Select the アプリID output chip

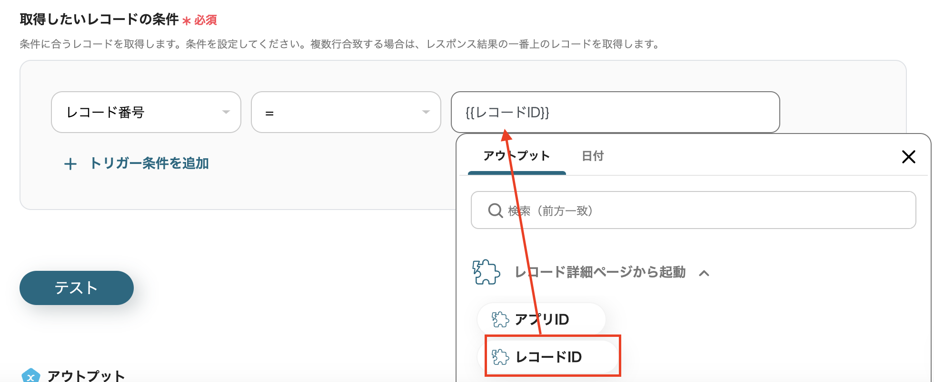(x=541, y=319)
